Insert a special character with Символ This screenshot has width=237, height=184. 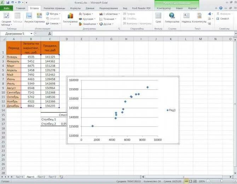[x=222, y=19]
